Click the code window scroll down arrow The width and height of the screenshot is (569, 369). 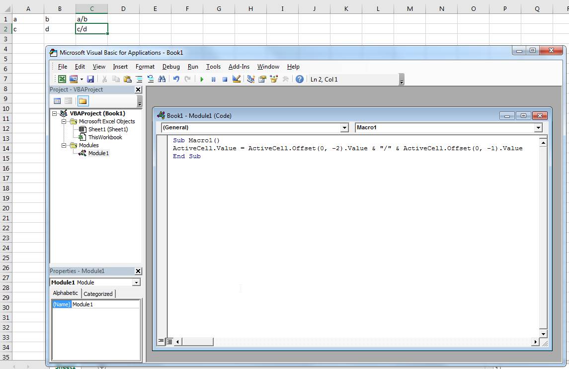click(x=543, y=334)
